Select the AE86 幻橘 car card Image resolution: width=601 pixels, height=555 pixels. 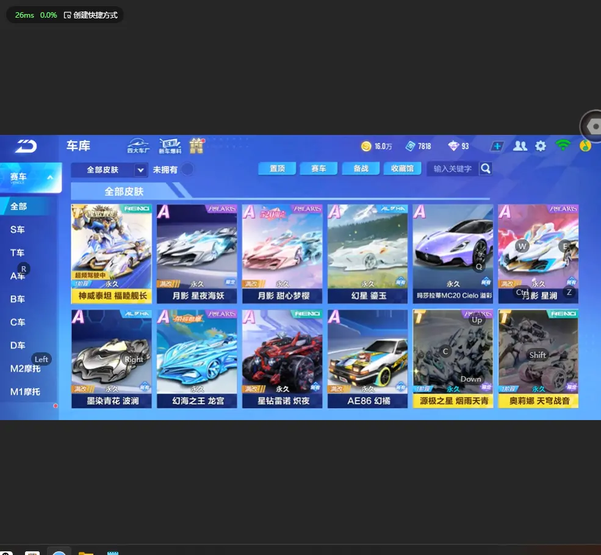(x=367, y=359)
